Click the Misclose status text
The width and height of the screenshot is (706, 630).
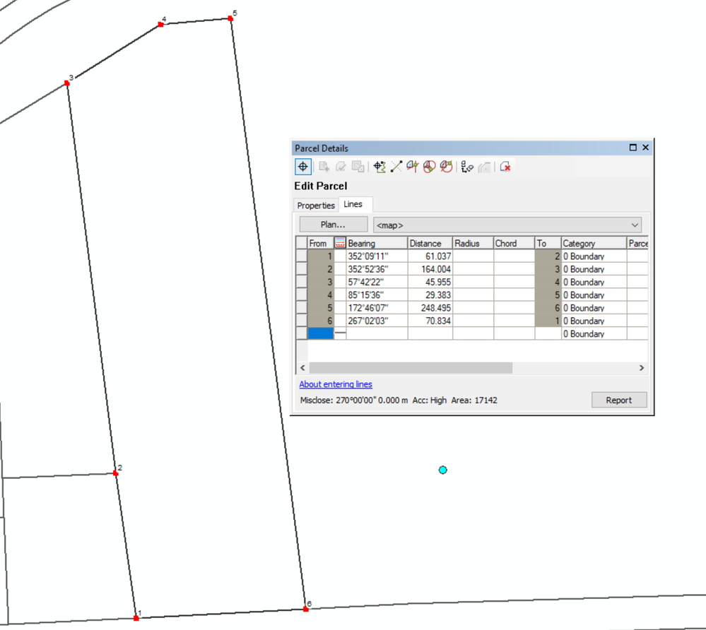point(354,400)
